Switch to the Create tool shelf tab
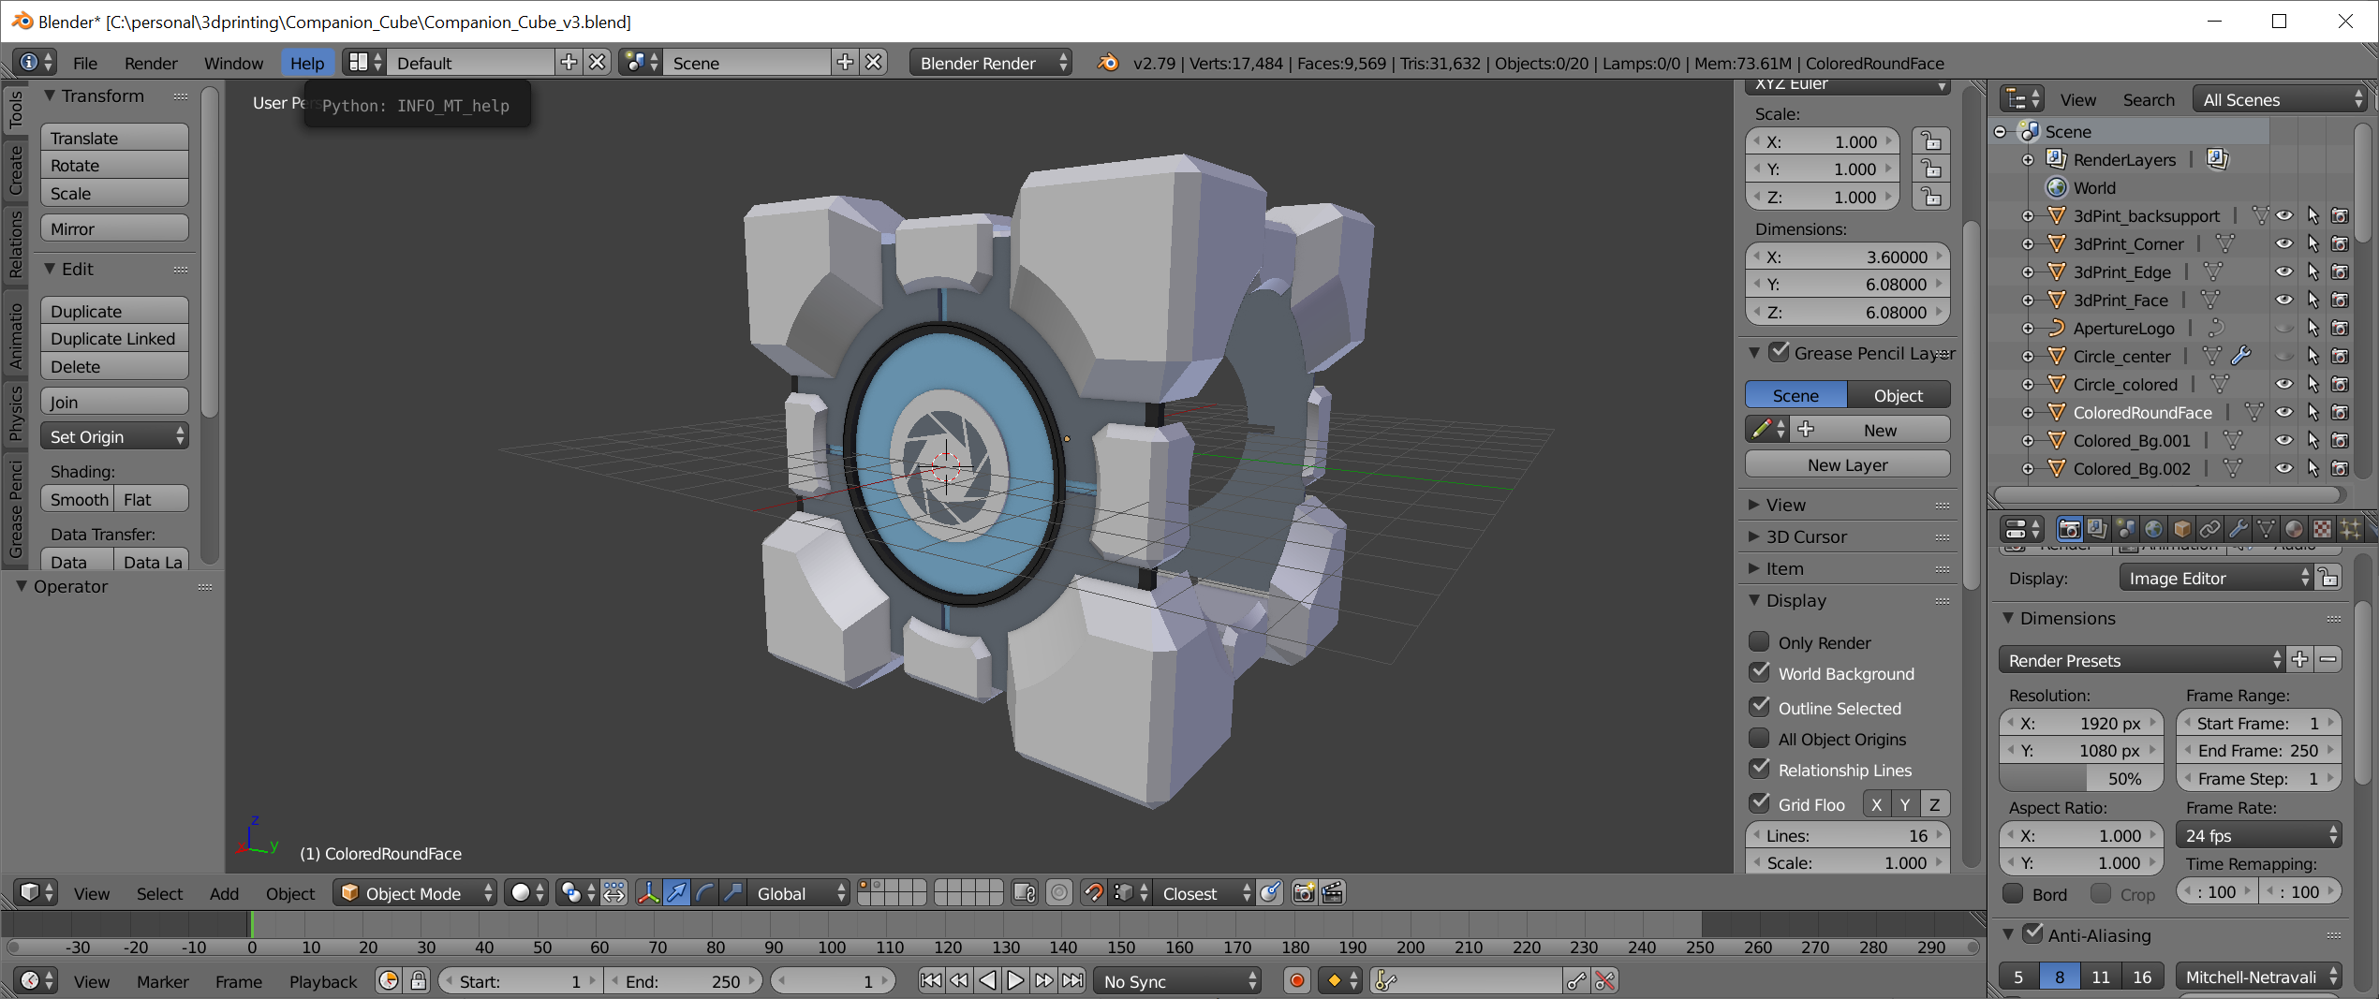2379x999 pixels. (x=15, y=169)
